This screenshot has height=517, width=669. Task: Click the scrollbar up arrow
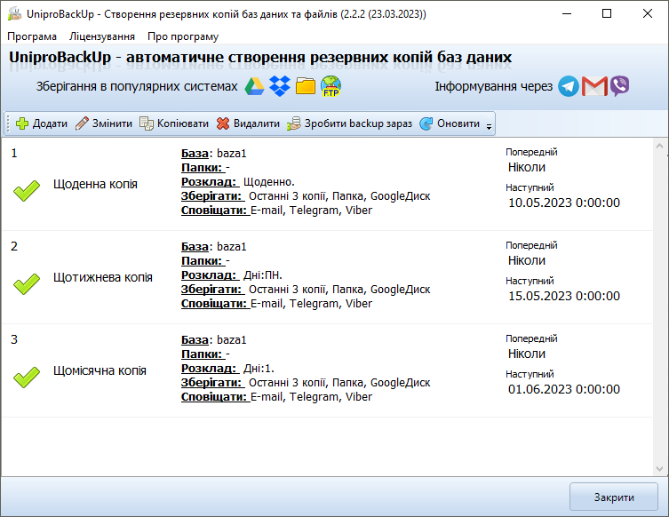[x=659, y=147]
